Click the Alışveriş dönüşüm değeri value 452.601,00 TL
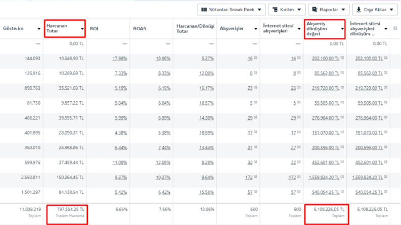Image resolution: width=401 pixels, height=225 pixels. point(325,162)
